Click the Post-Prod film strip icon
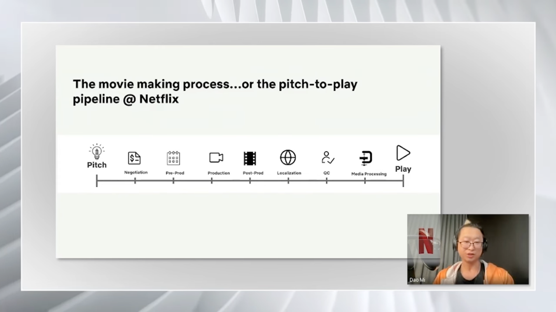Screen dimensions: 556x312 pos(250,158)
